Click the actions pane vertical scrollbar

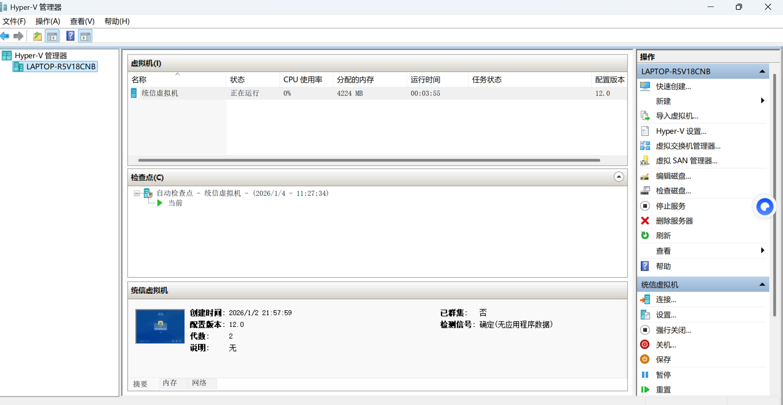coord(774,196)
